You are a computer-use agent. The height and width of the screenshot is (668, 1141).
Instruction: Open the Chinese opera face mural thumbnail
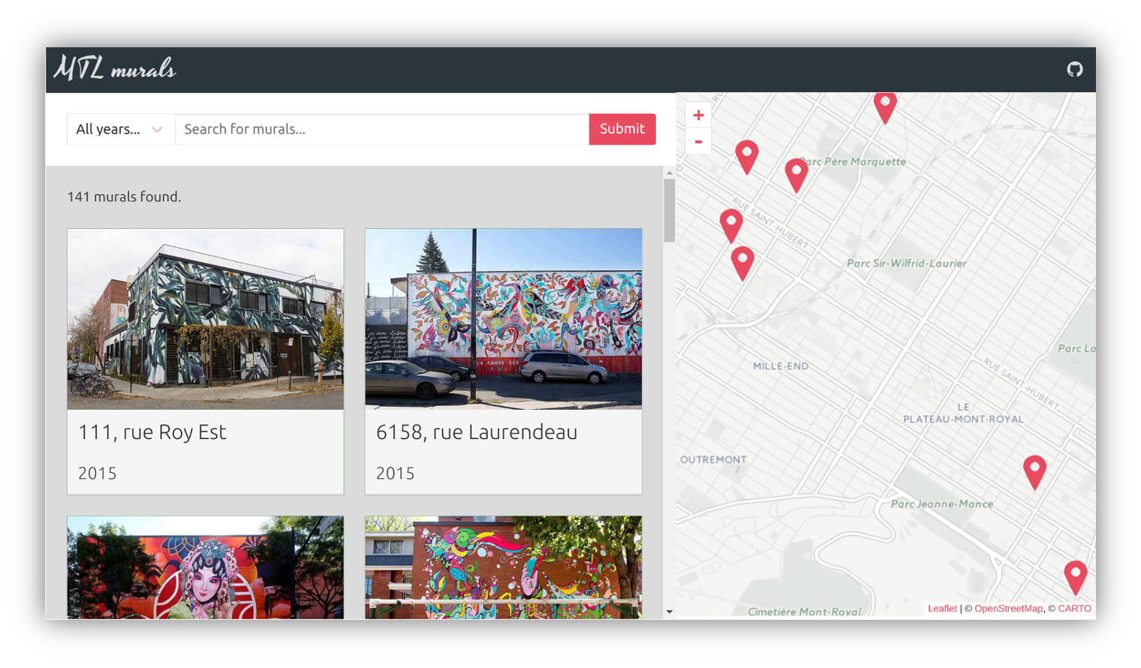click(x=206, y=567)
